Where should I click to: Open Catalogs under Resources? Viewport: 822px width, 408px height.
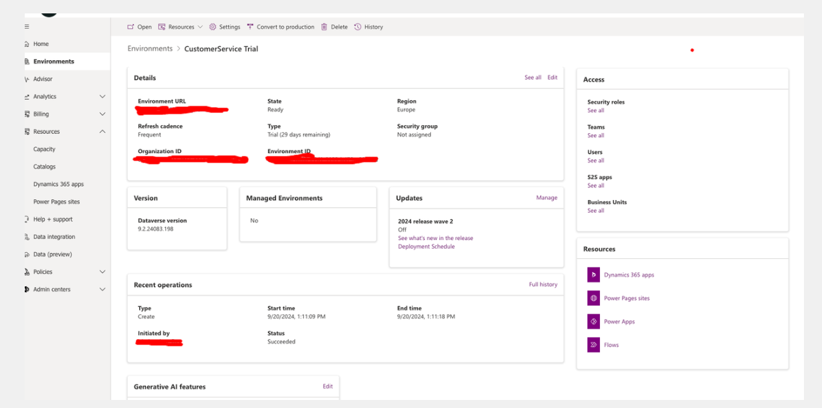point(44,167)
